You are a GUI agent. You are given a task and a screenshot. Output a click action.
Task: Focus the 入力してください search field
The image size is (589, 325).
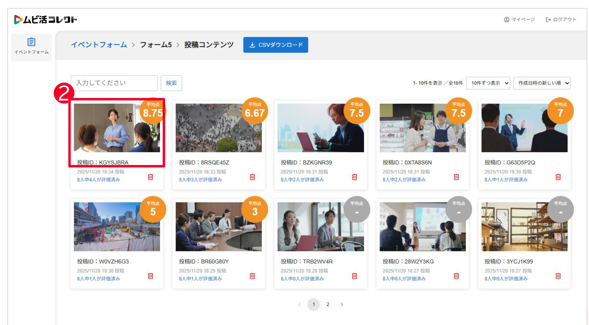pos(114,83)
